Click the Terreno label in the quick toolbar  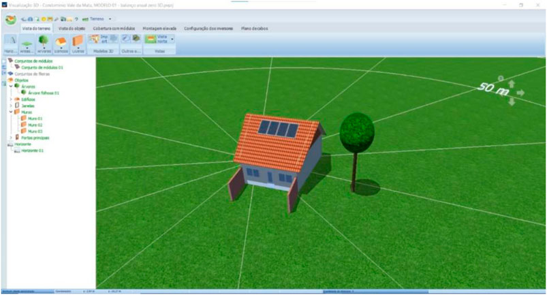pos(97,19)
